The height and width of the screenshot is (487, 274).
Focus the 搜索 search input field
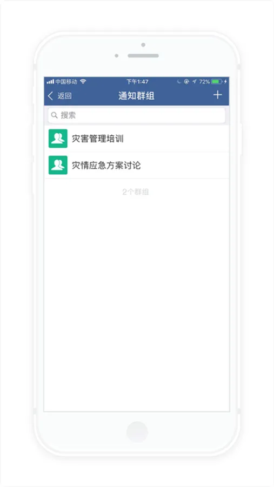point(137,116)
